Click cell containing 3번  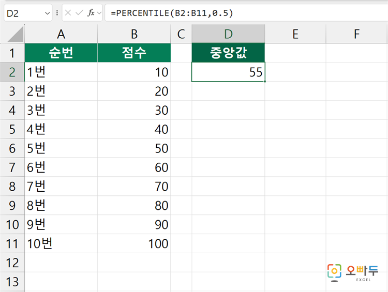61,110
